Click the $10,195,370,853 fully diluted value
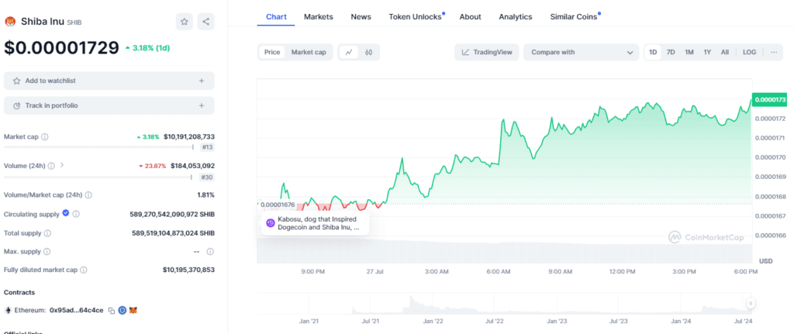The height and width of the screenshot is (334, 794). 188,270
